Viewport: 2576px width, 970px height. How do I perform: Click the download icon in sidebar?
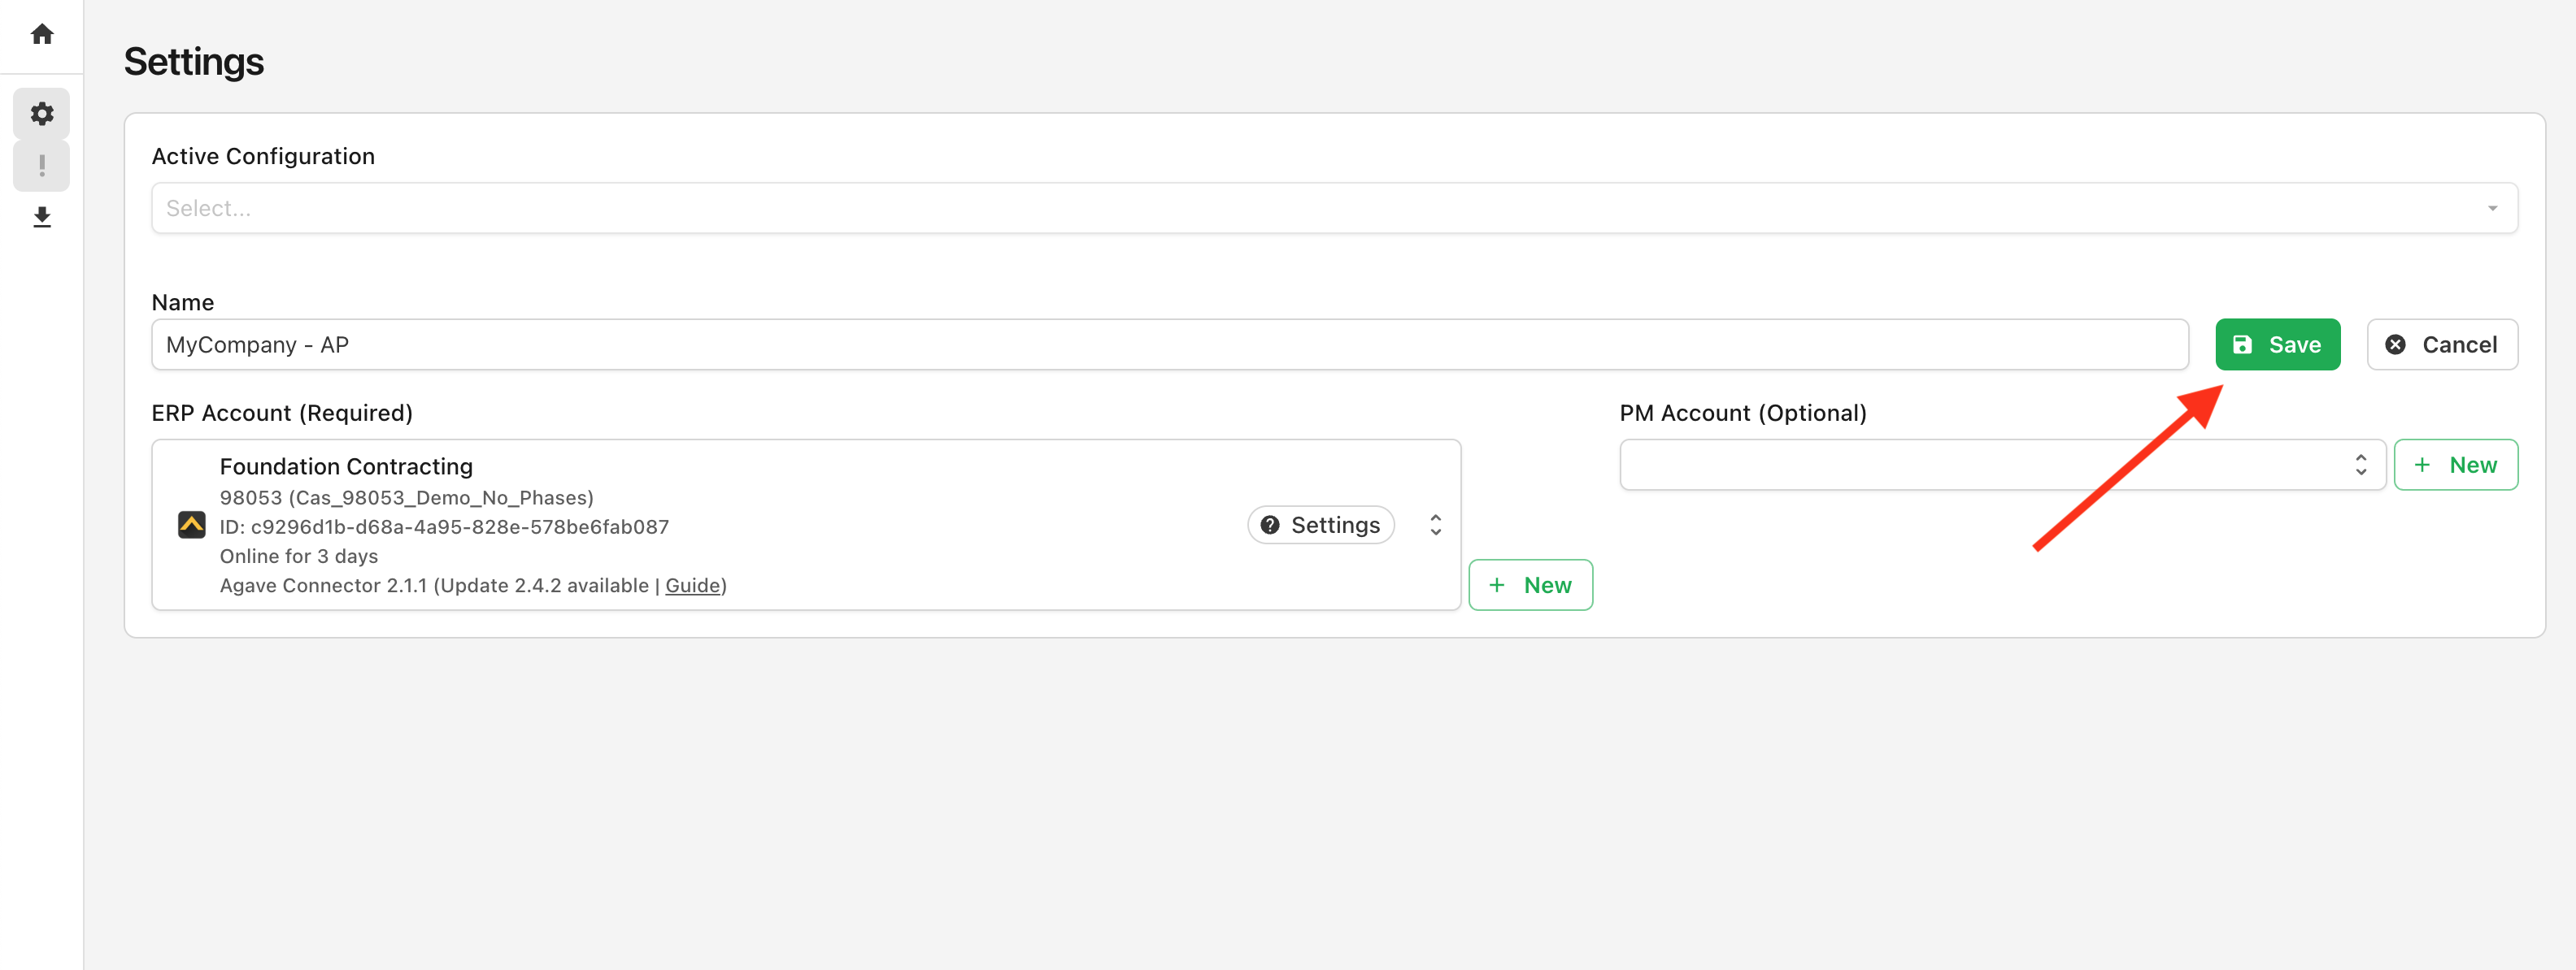42,217
